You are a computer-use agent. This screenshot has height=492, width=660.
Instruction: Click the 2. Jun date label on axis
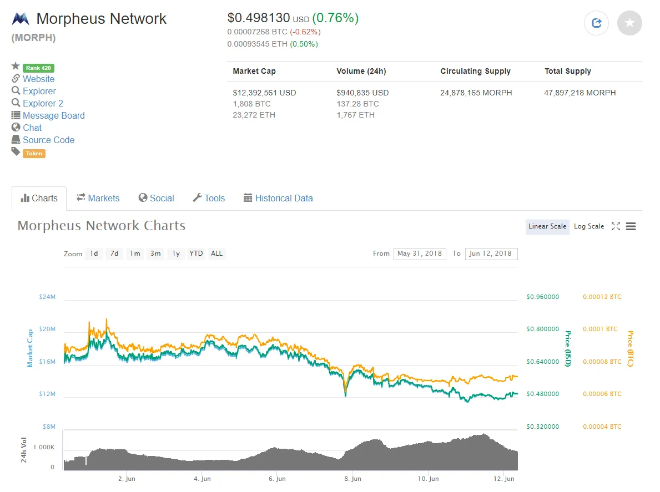127,479
